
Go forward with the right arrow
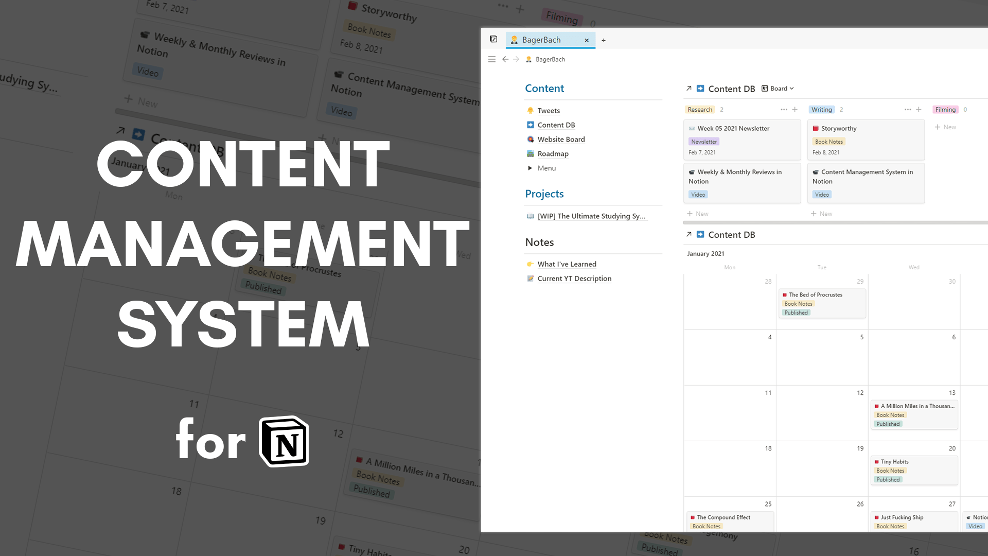(x=516, y=59)
